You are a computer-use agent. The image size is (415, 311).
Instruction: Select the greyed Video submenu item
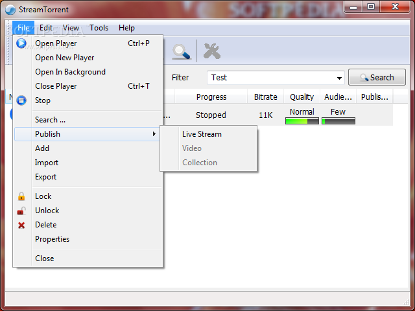[209, 148]
